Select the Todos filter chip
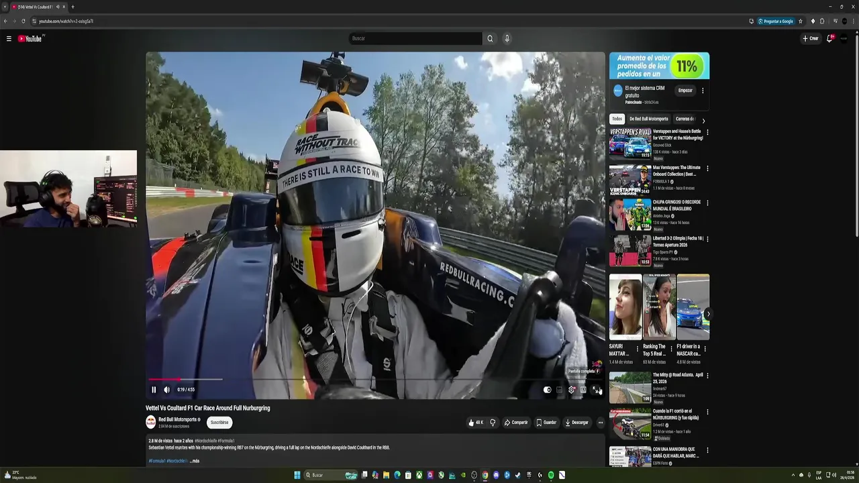 [x=617, y=119]
